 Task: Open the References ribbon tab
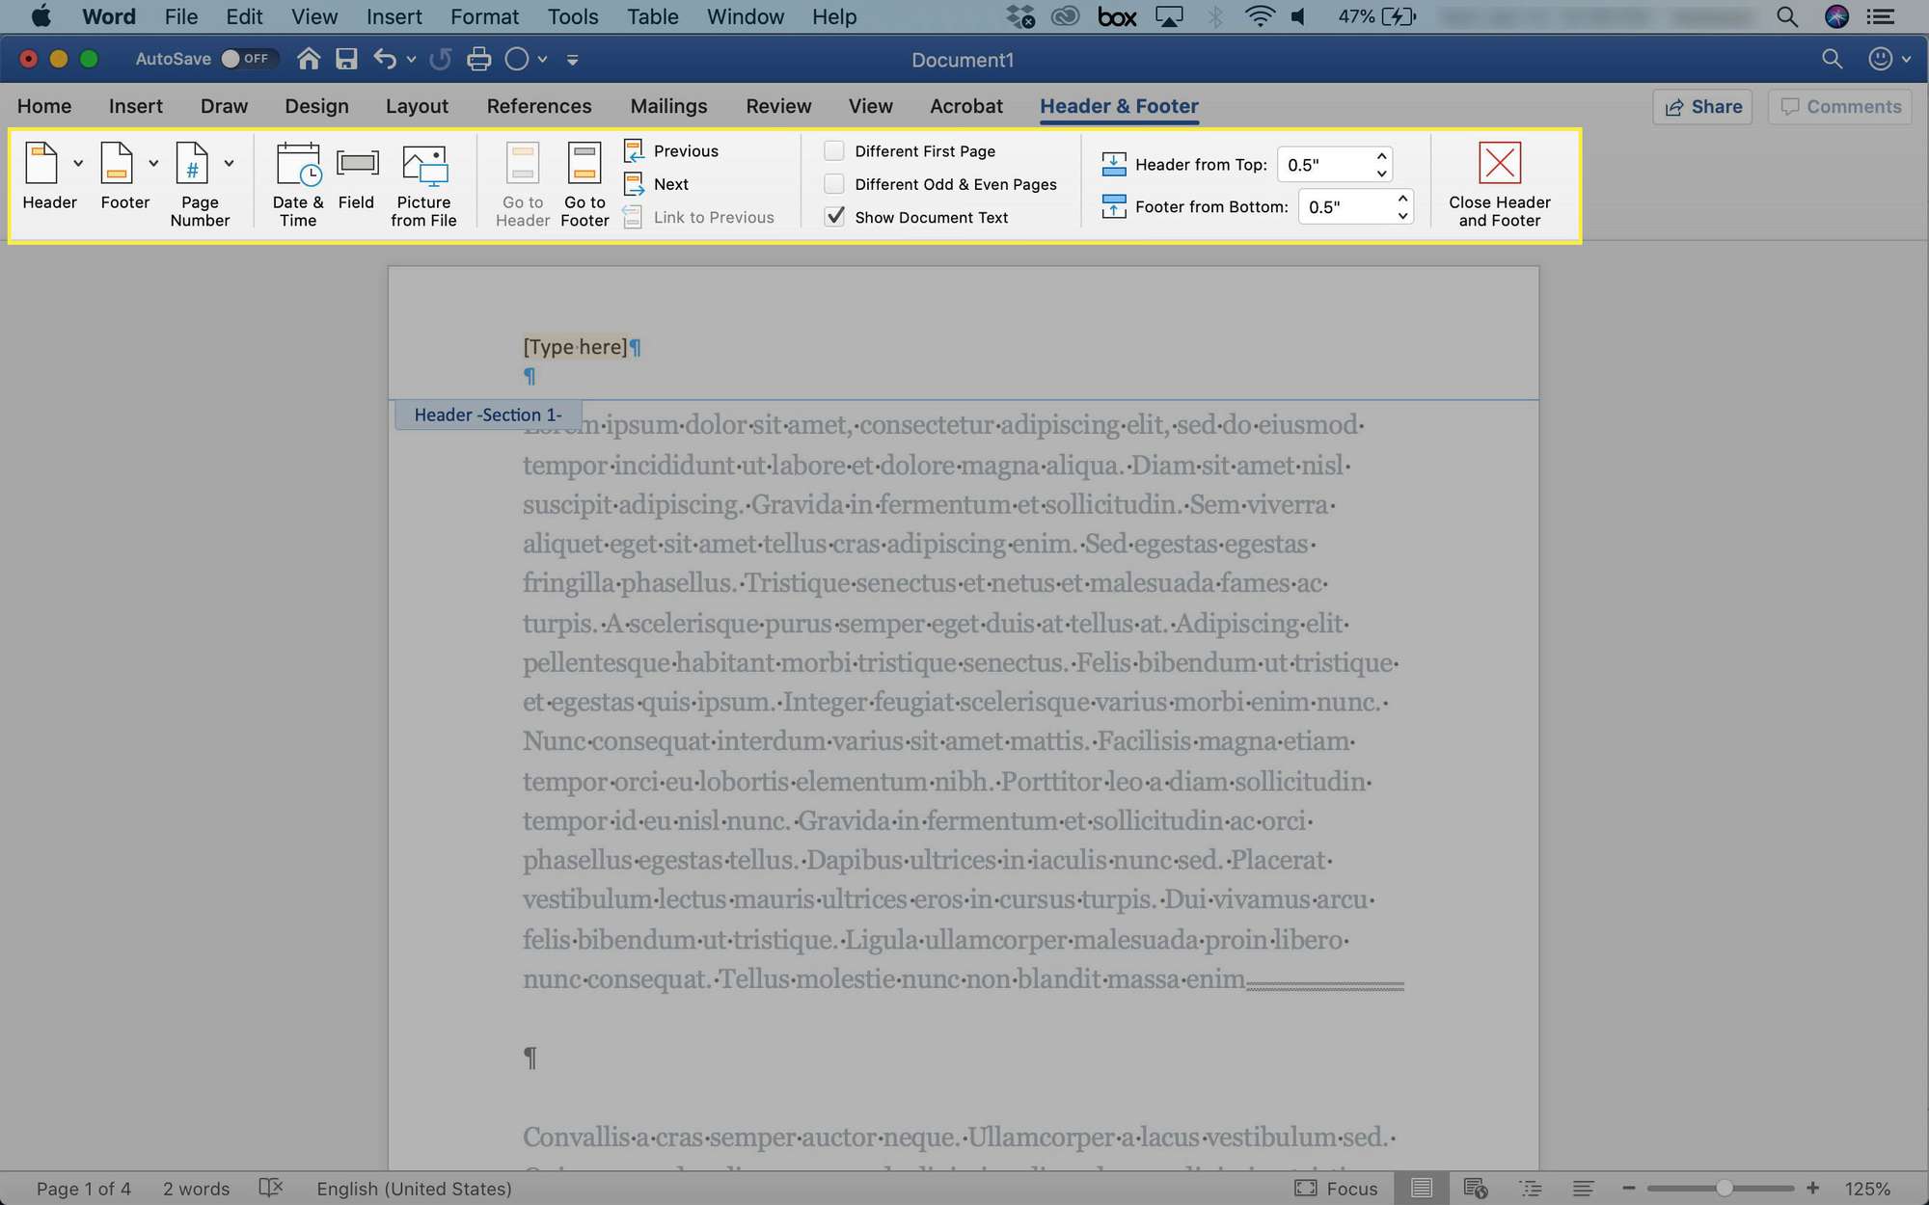click(x=539, y=104)
